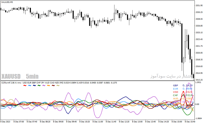Click the 8 Dec 09:40 time label
This screenshot has height=124, width=204.
[x=71, y=122]
